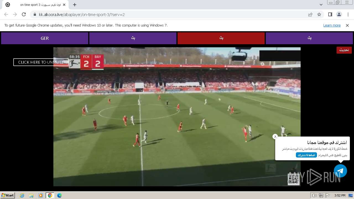Expand the tab search dropdown
The image size is (354, 199).
point(321,5)
